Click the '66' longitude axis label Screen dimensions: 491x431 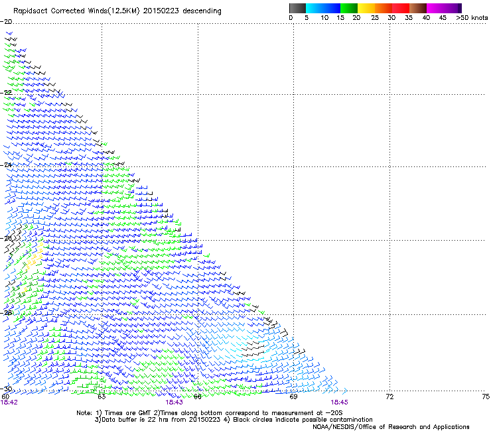[198, 397]
